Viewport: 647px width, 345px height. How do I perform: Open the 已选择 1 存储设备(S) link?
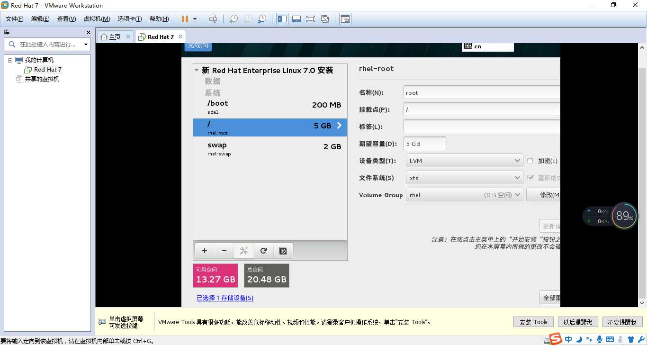coord(225,298)
